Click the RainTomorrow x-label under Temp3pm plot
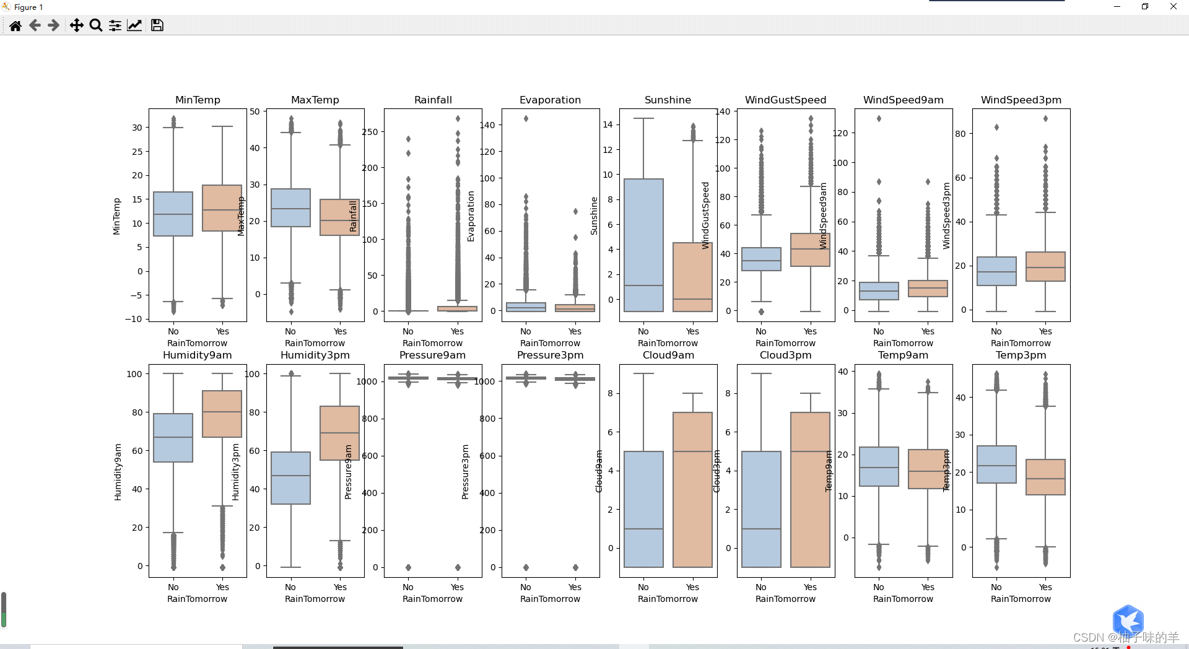 (x=1021, y=599)
